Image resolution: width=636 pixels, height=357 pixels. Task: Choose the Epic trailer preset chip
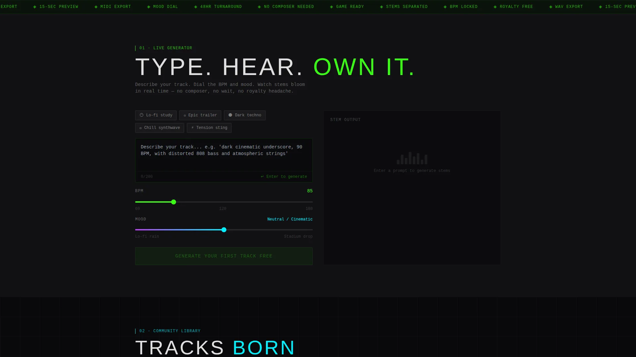pyautogui.click(x=200, y=115)
